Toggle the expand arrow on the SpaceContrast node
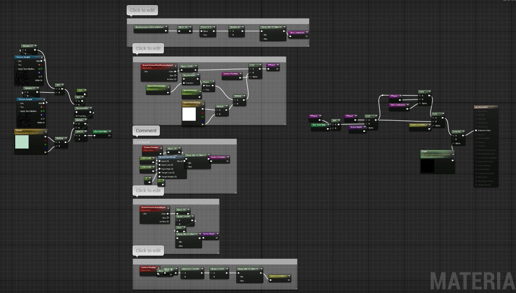 [200, 92]
